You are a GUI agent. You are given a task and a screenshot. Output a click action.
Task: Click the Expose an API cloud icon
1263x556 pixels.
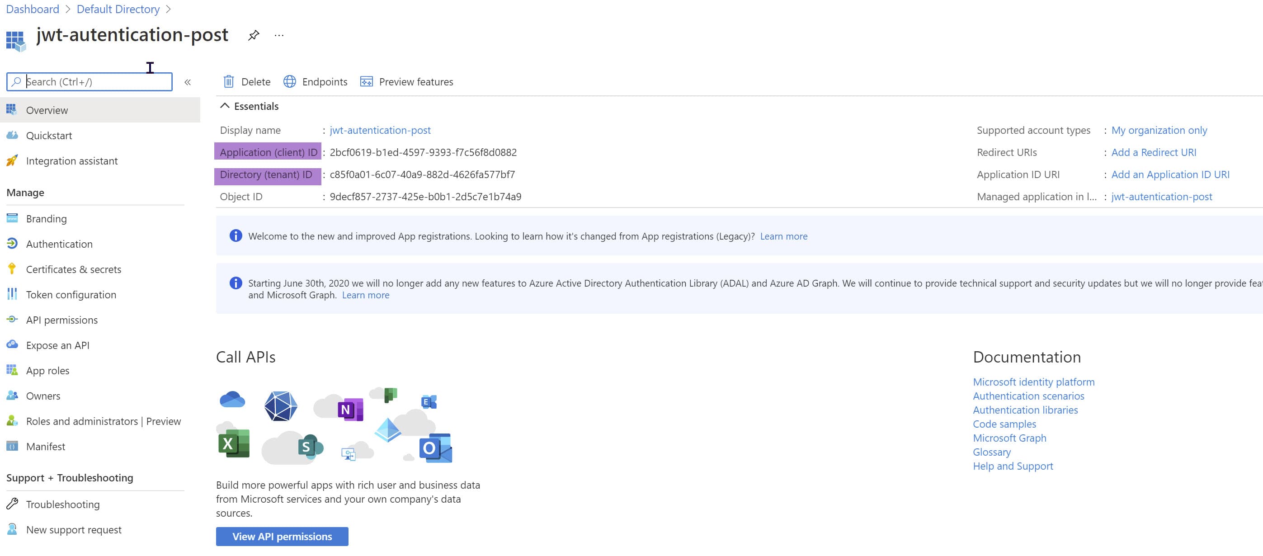pos(12,344)
